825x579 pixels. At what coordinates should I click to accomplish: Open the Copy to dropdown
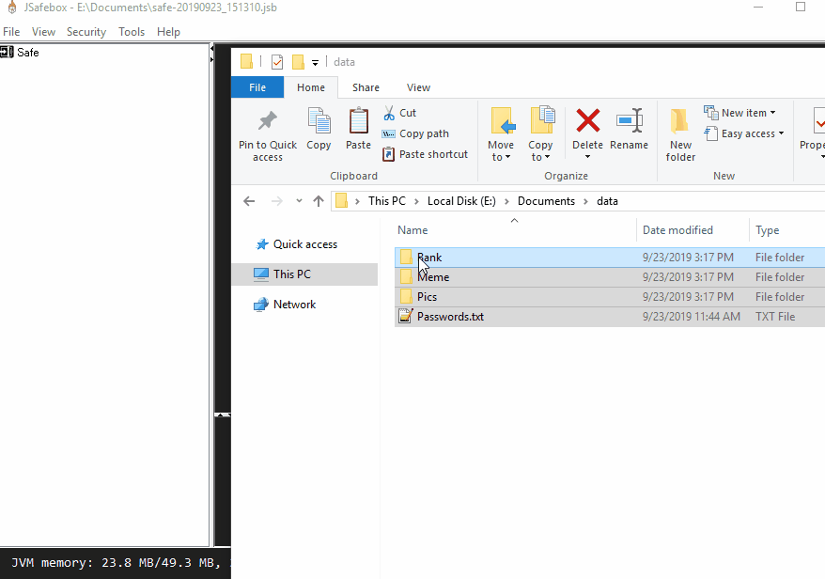540,150
